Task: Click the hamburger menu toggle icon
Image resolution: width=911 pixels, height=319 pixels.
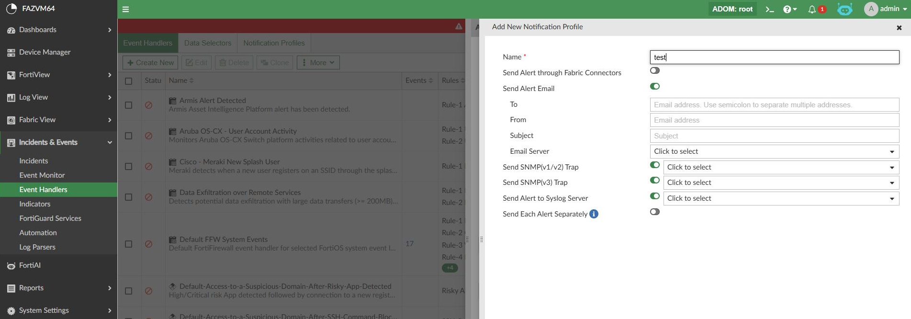Action: pyautogui.click(x=125, y=9)
